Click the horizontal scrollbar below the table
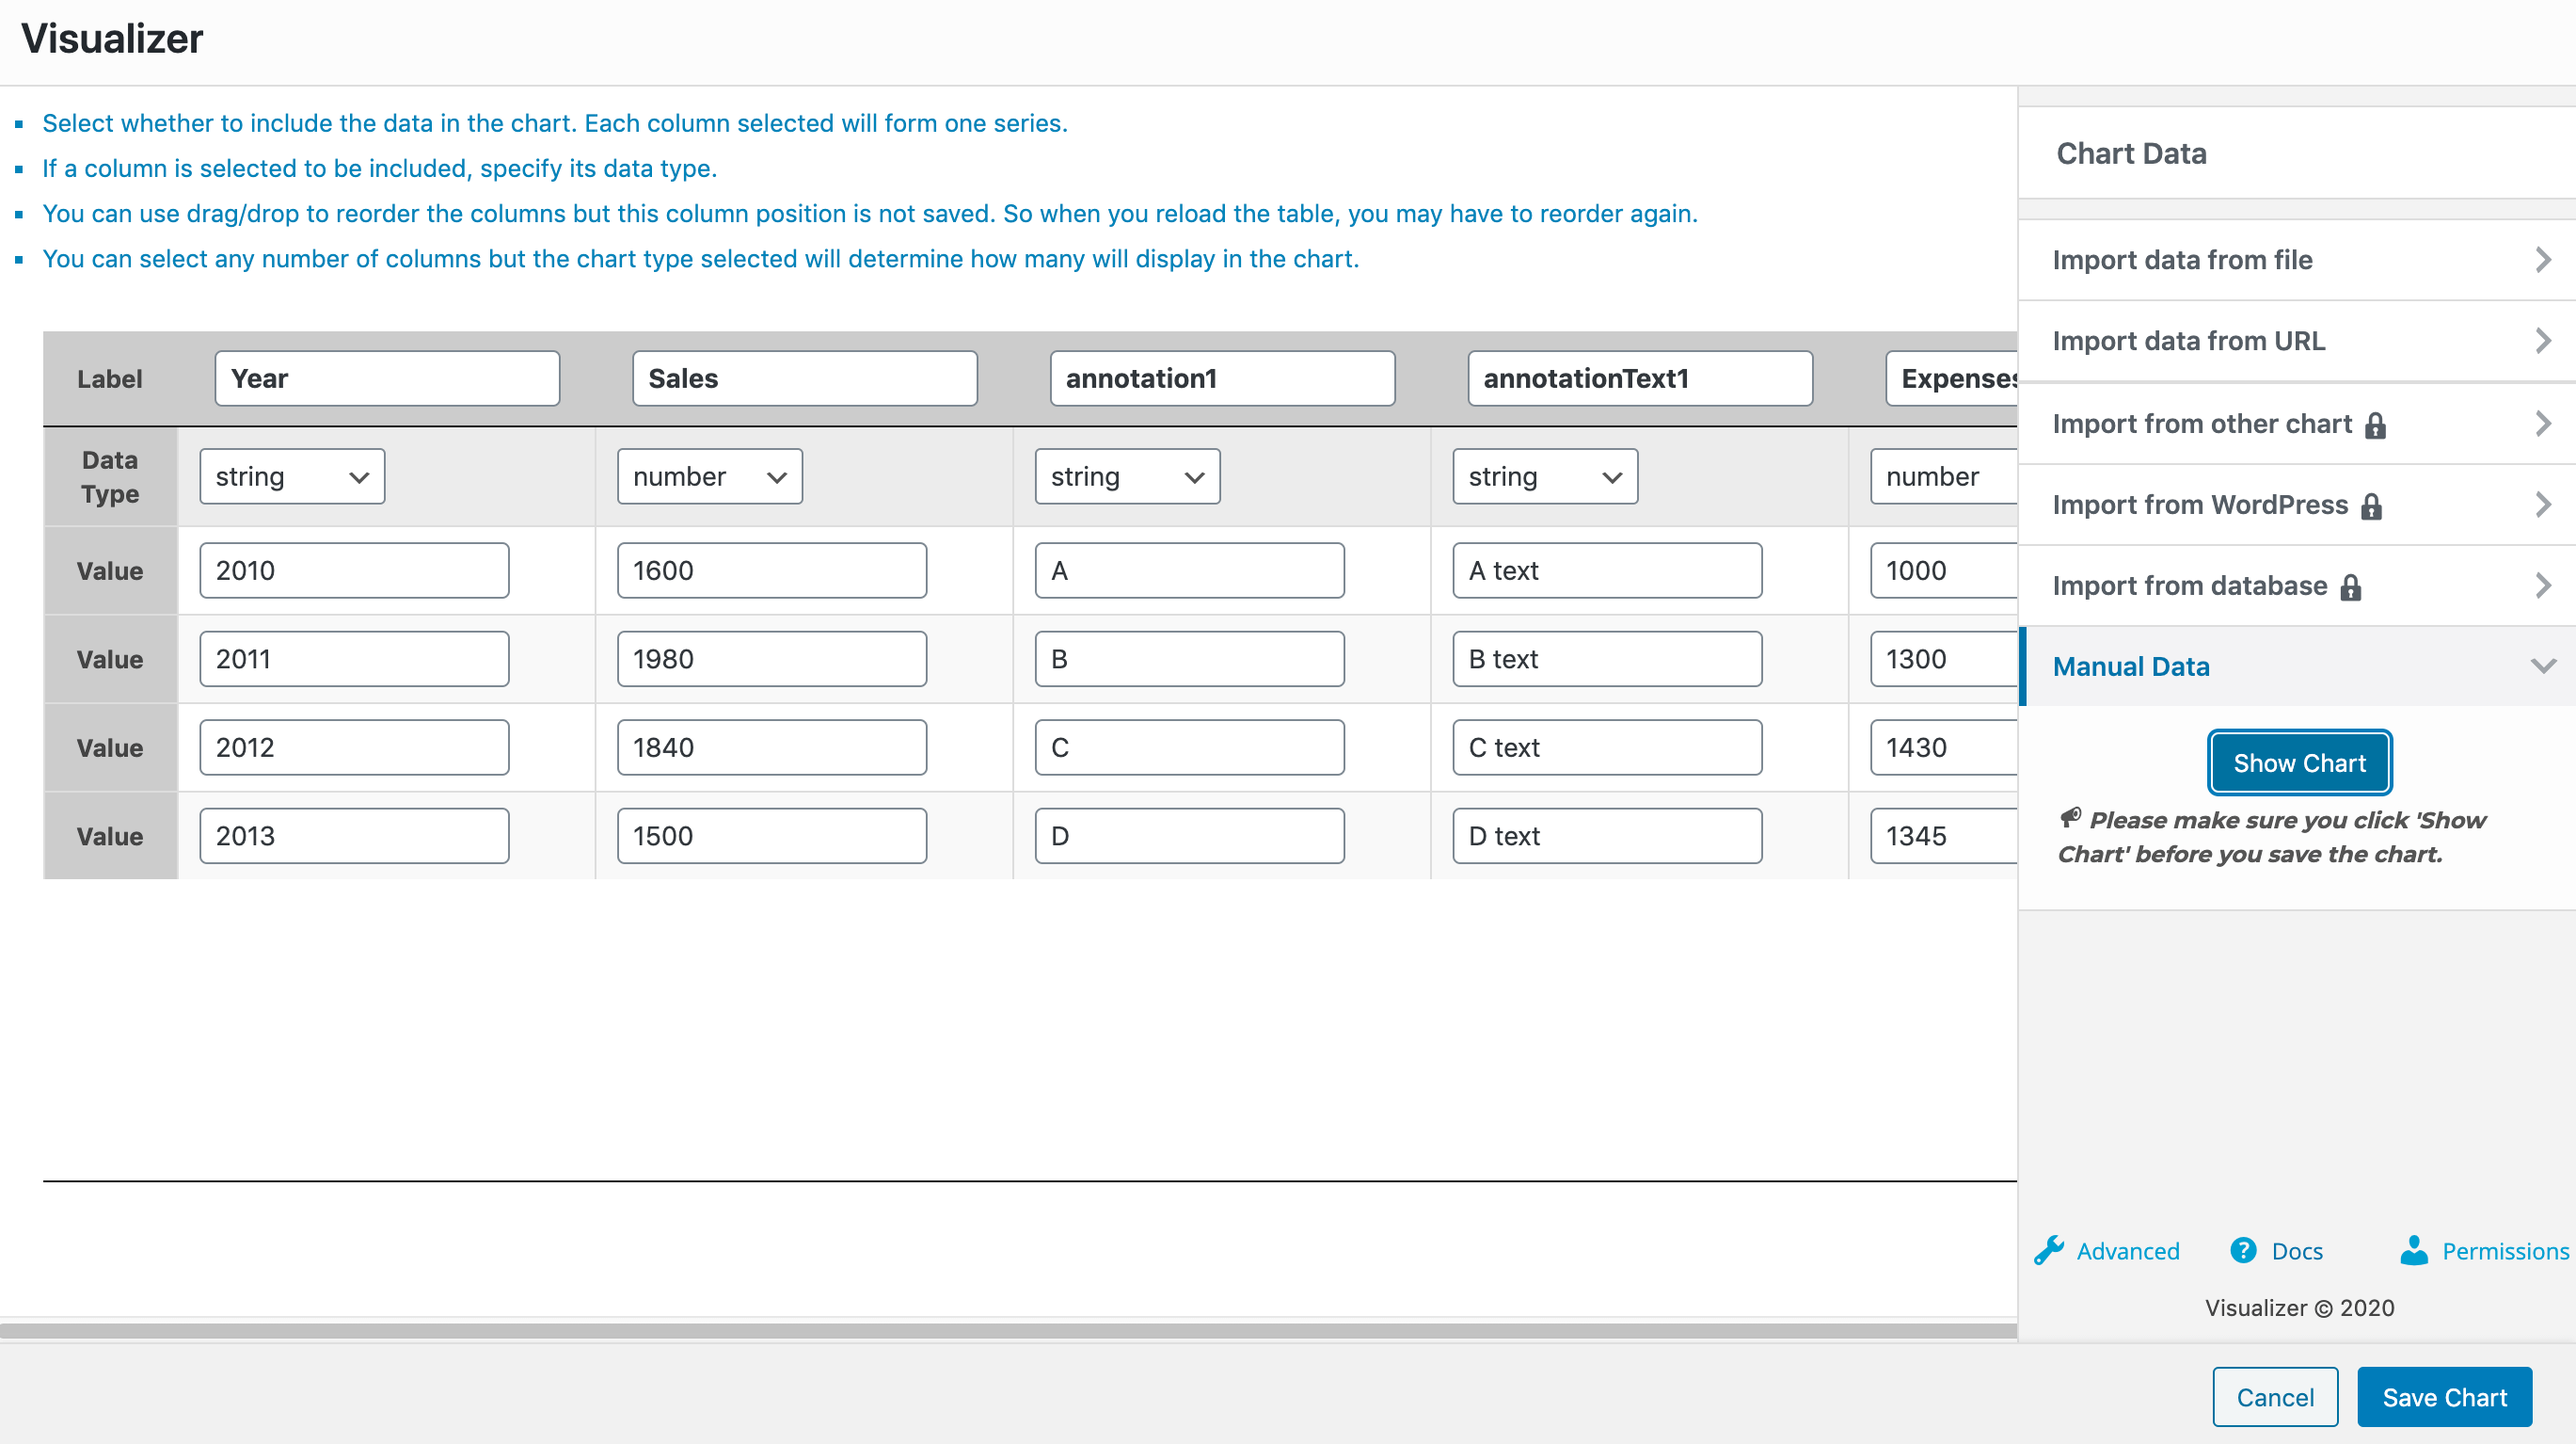The width and height of the screenshot is (2576, 1444). [x=1008, y=1331]
